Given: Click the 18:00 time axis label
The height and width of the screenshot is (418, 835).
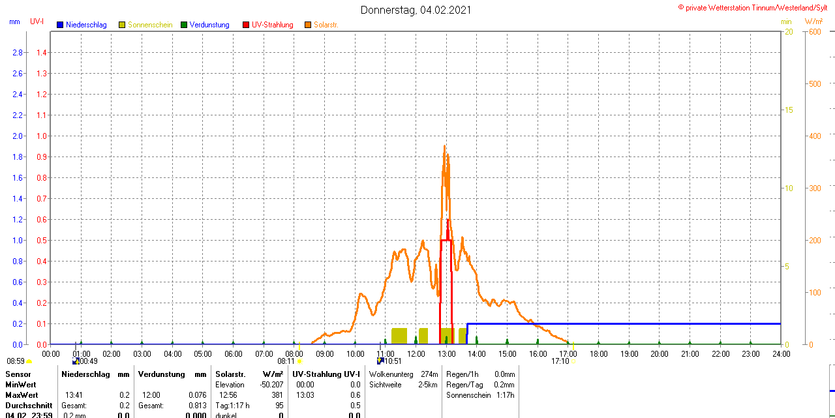Looking at the screenshot, I should click(x=599, y=353).
